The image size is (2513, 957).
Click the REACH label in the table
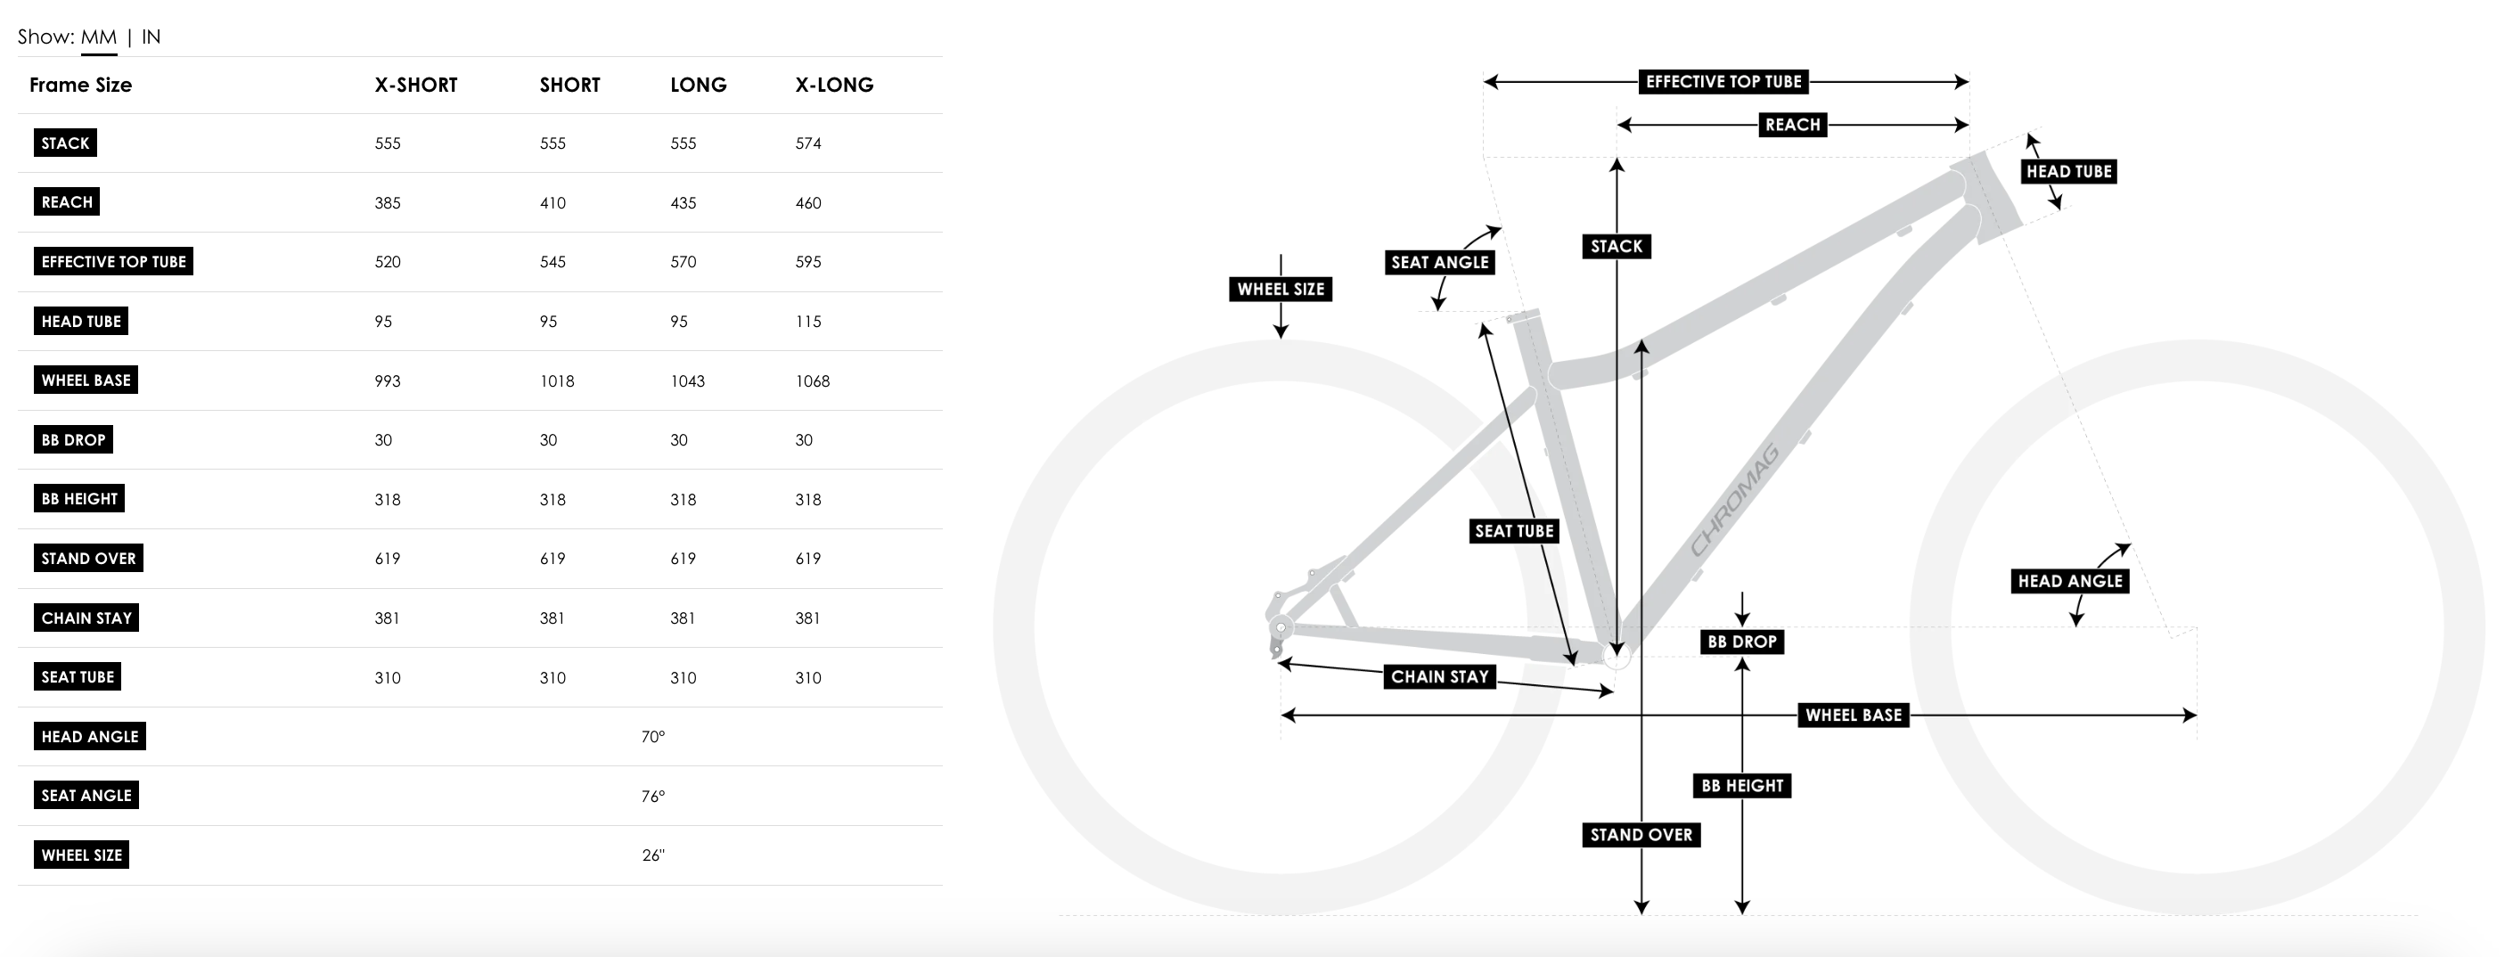pyautogui.click(x=66, y=202)
